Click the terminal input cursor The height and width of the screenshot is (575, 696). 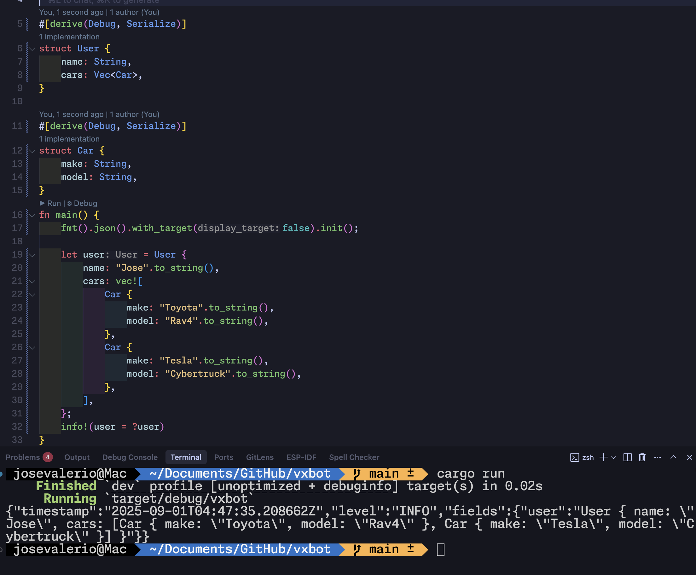click(x=440, y=549)
